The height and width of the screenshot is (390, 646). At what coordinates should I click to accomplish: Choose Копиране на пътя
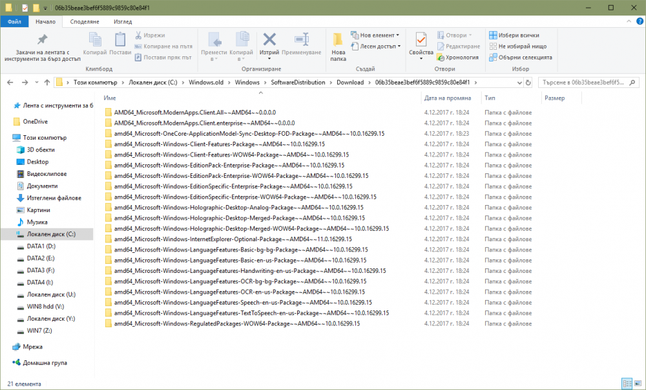click(x=164, y=47)
